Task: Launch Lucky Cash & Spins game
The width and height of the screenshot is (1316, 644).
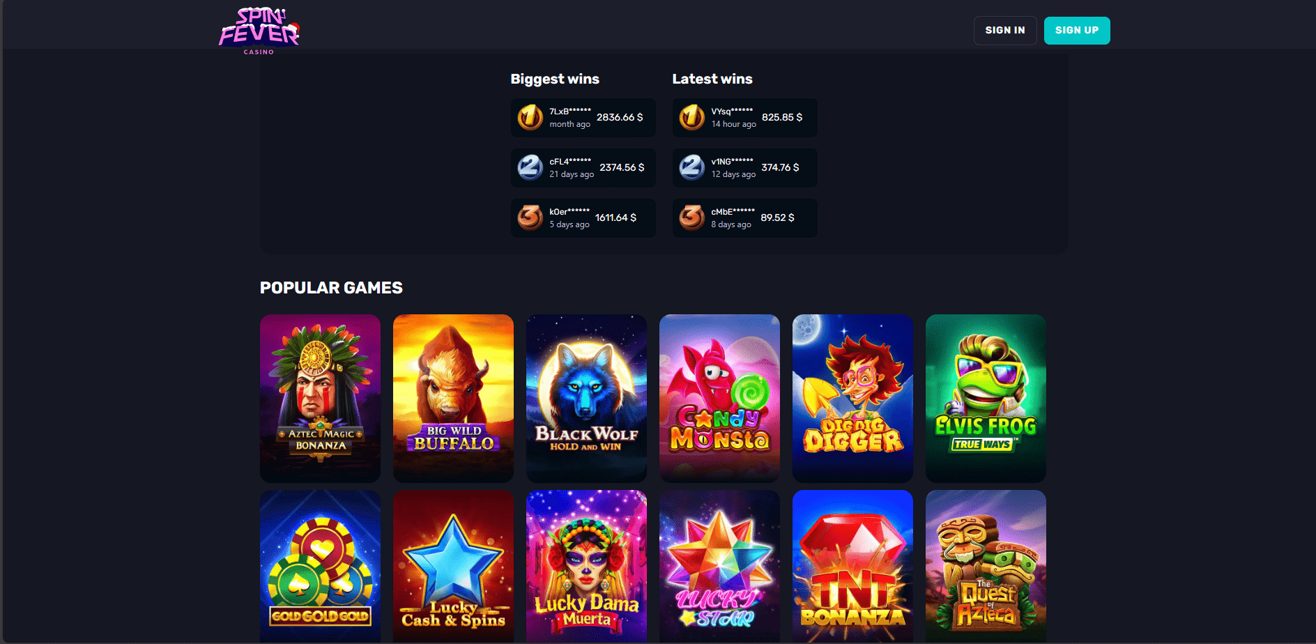Action: [453, 567]
